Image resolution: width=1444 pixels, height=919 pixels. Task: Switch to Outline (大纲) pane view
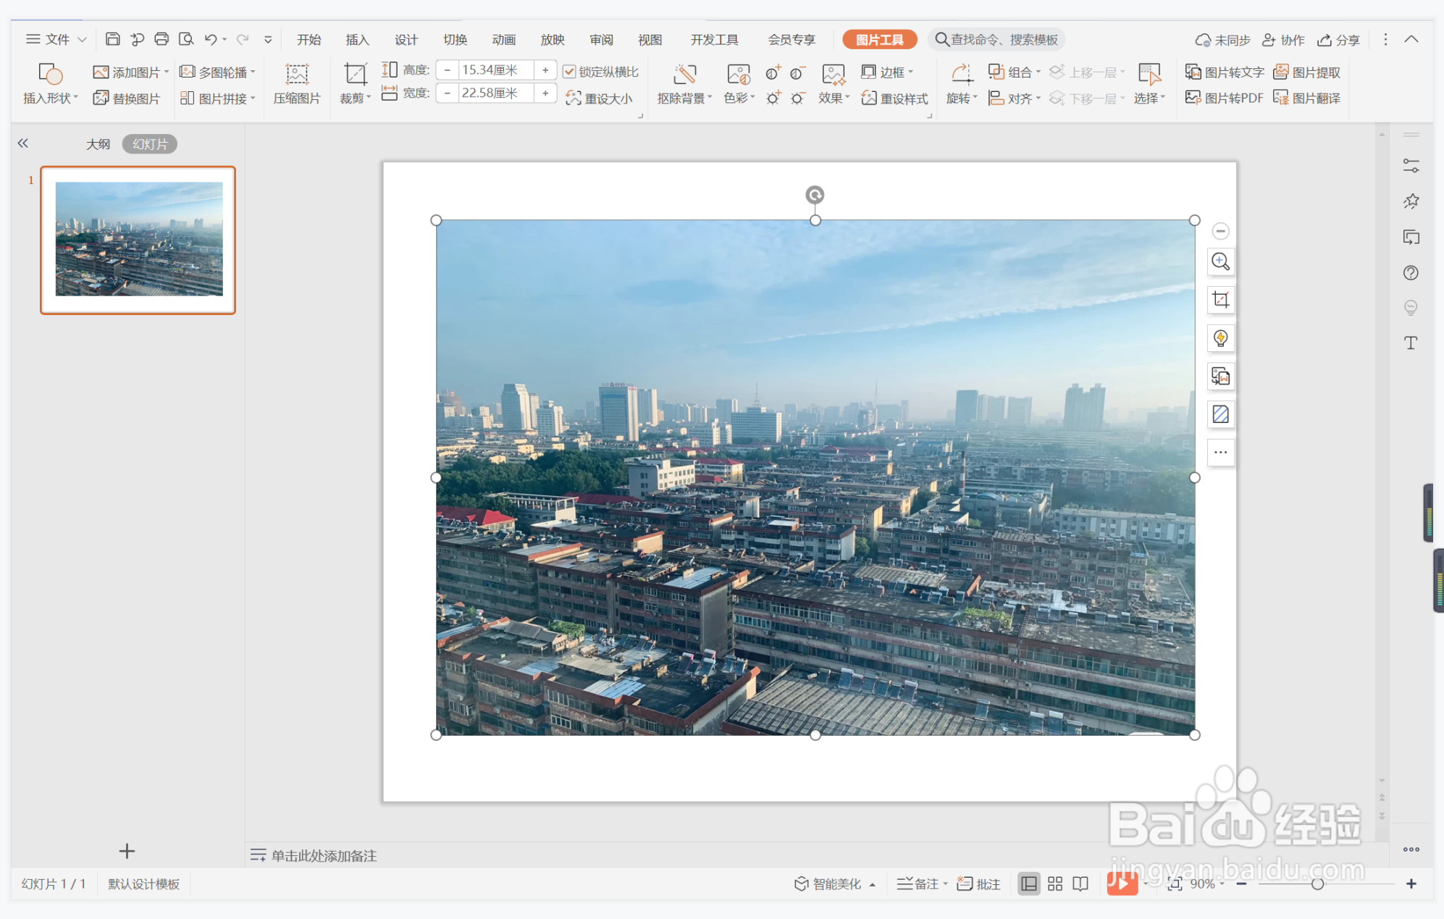coord(98,144)
